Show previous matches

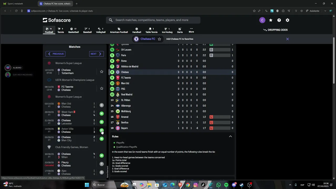pyautogui.click(x=56, y=54)
